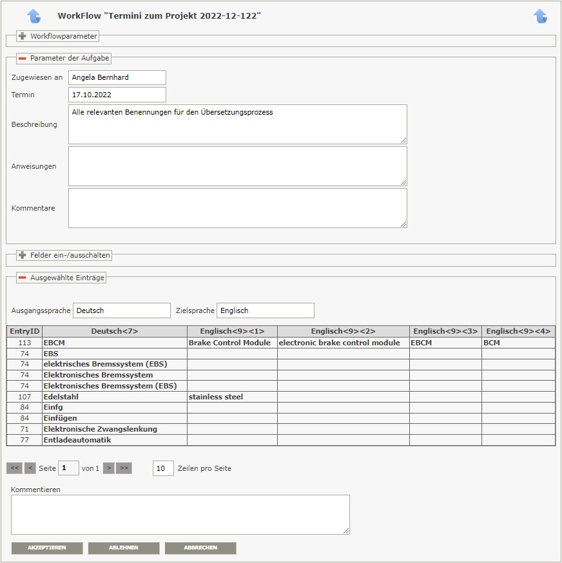Expand the Felder ein-/ausschalten section
This screenshot has width=562, height=563.
23,255
